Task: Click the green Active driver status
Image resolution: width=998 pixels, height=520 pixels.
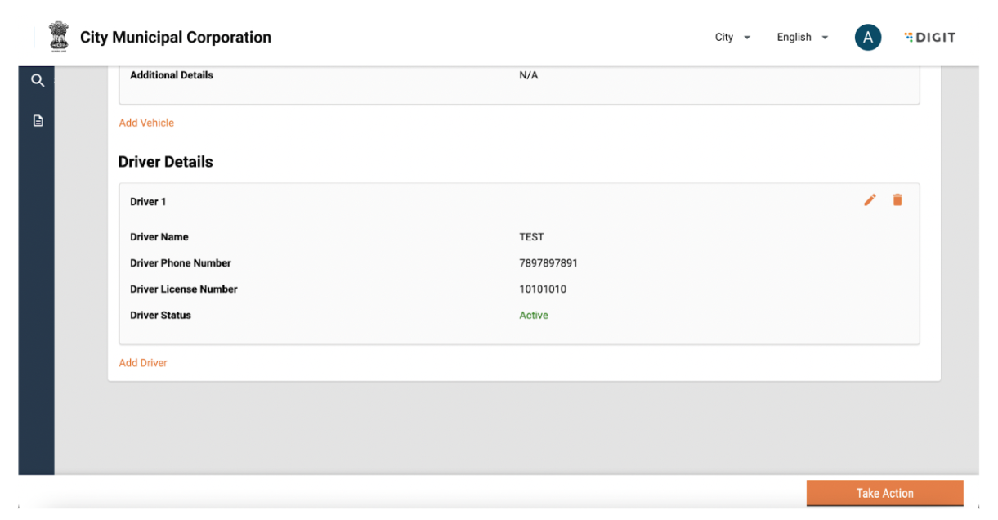Action: point(534,316)
